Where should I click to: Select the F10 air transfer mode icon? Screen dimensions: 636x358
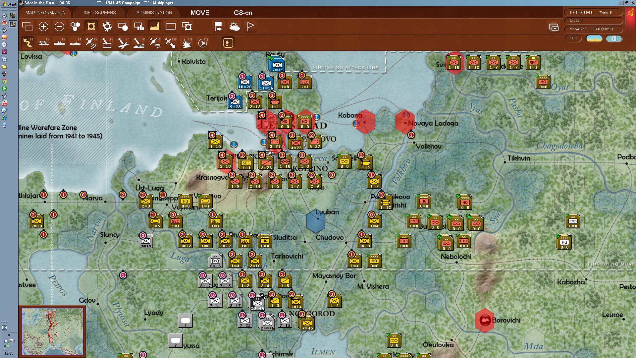pyautogui.click(x=171, y=43)
